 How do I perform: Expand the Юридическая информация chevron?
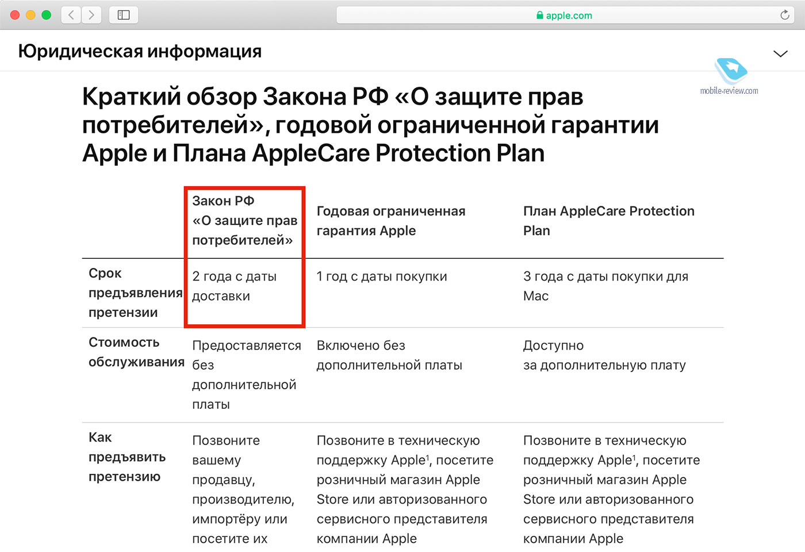780,53
